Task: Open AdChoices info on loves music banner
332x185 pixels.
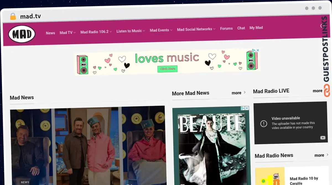Action: pos(253,51)
